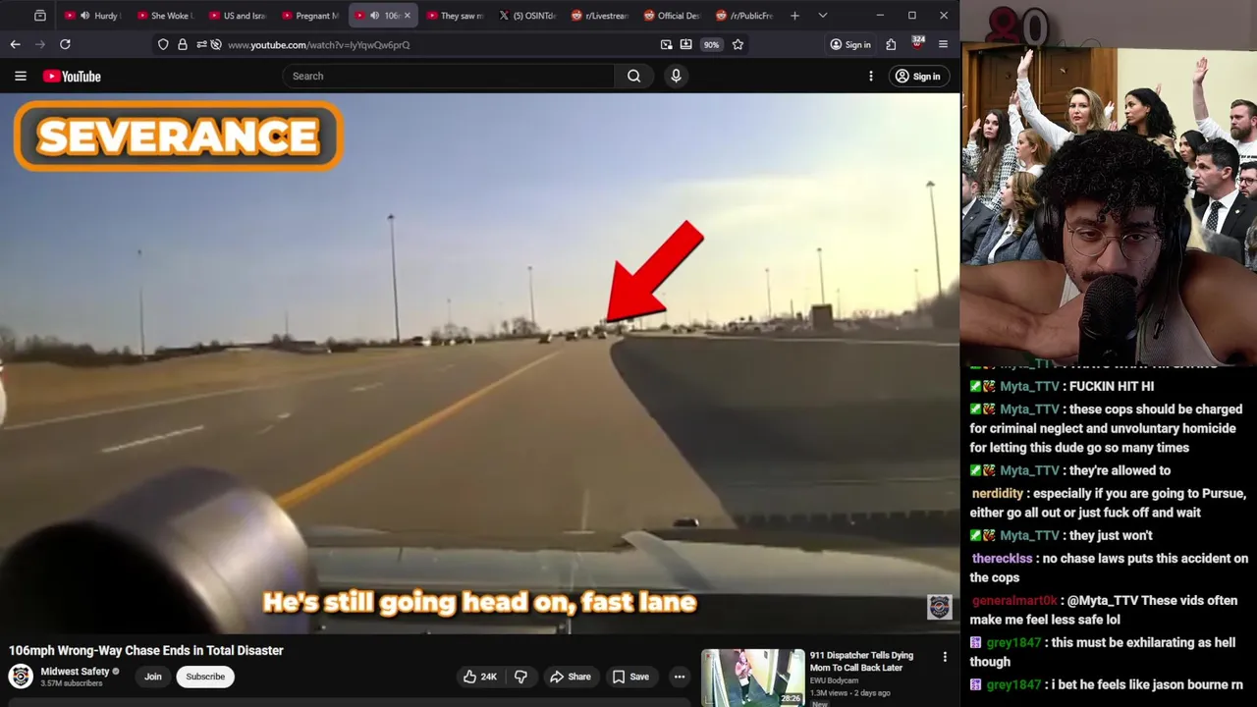
Task: Open YouTube settings three-dot menu
Action: 870,76
